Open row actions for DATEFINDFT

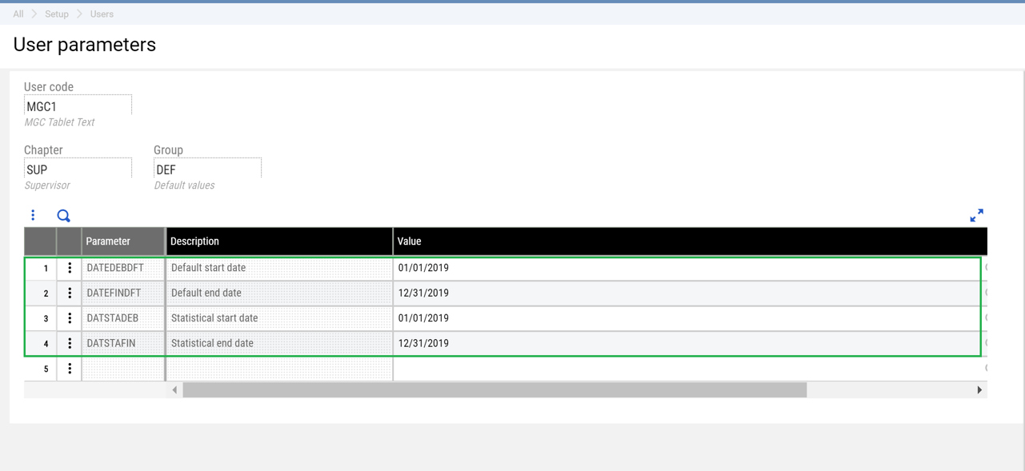pos(69,293)
